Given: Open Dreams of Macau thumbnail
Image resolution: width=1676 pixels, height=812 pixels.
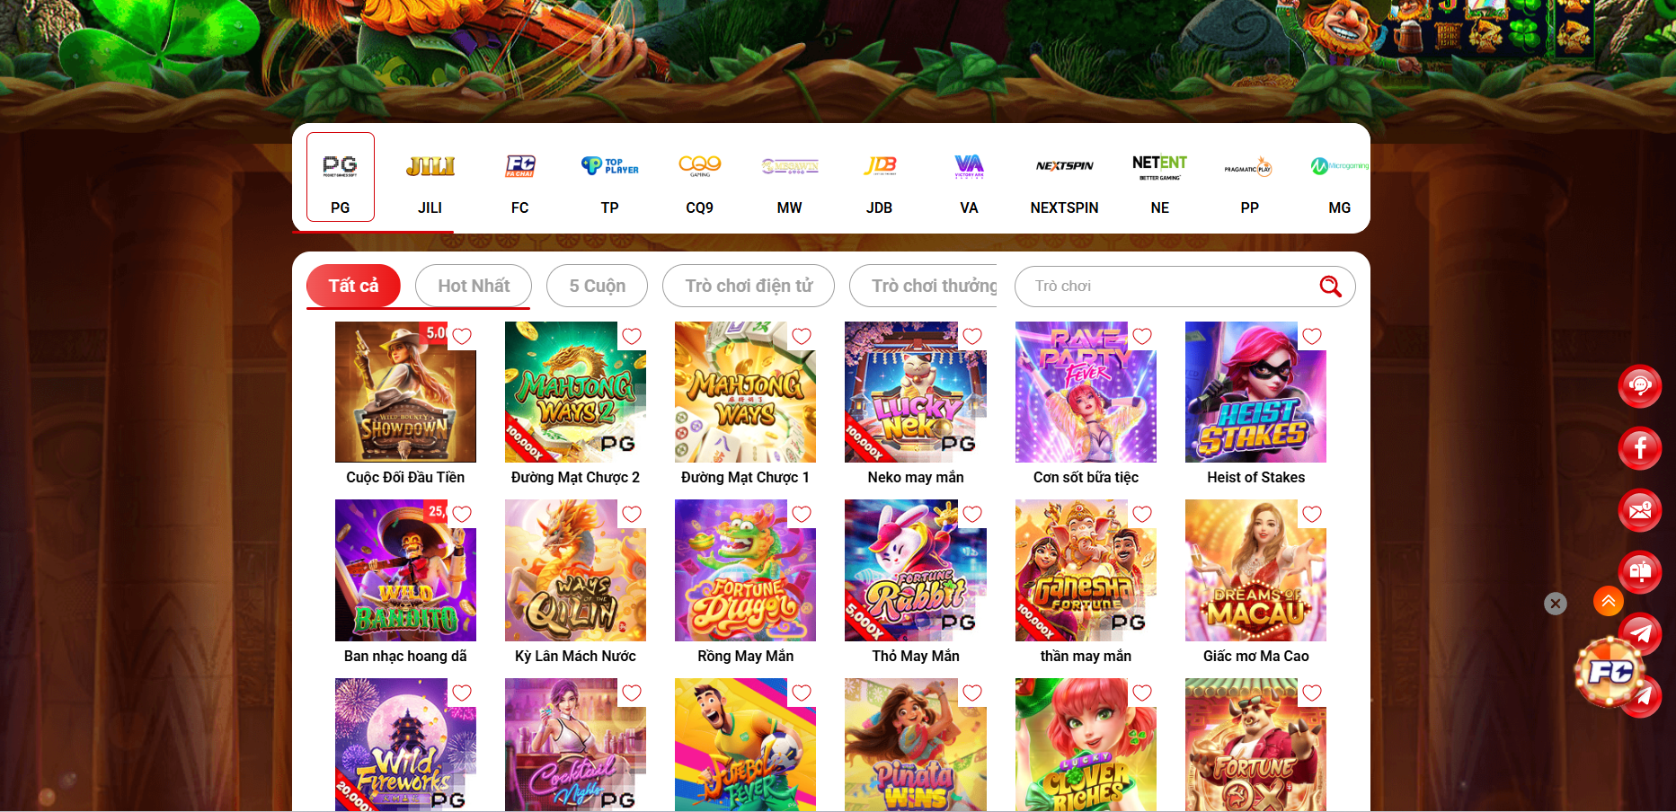Looking at the screenshot, I should pyautogui.click(x=1255, y=570).
